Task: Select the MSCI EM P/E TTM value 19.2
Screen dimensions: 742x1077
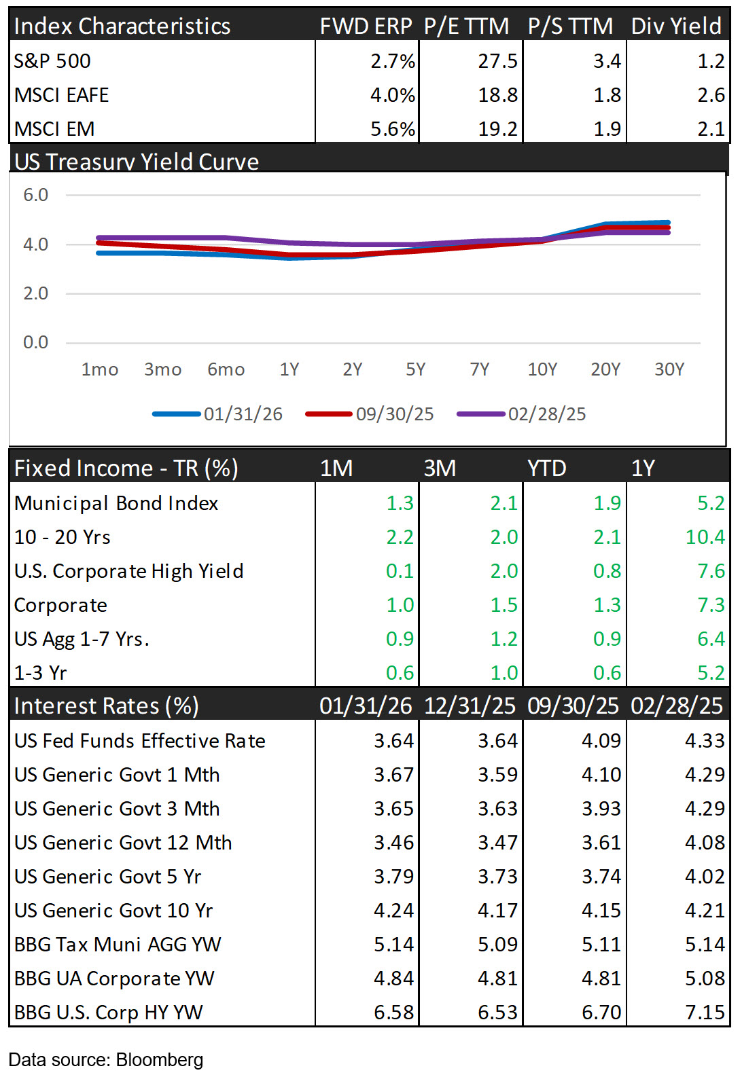Action: (497, 129)
